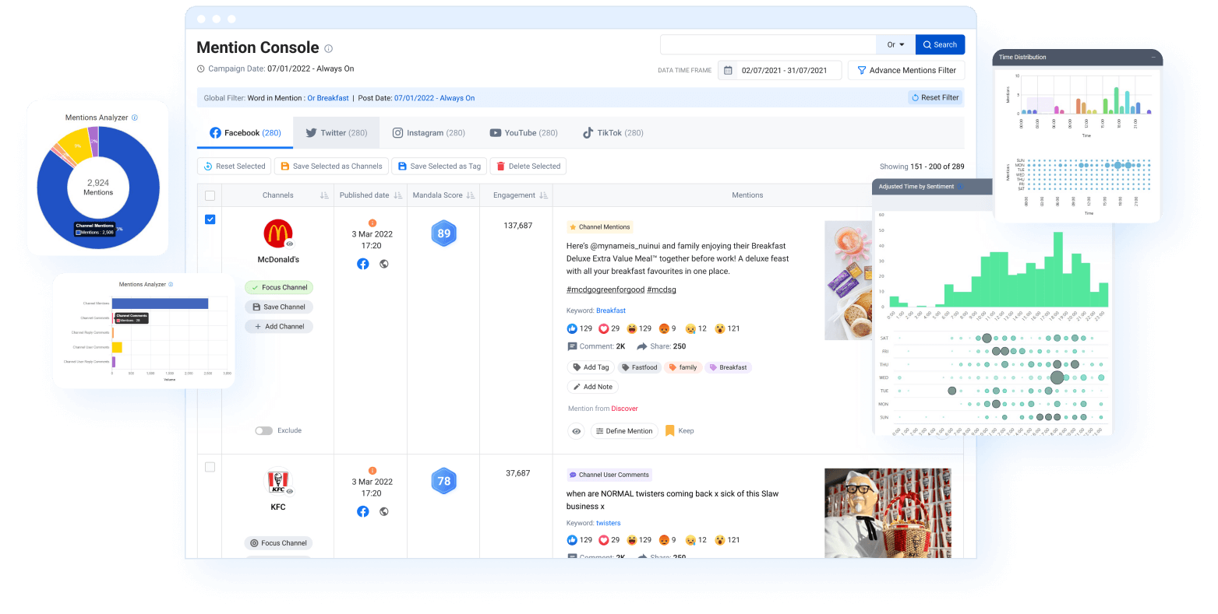Click the calendar icon by date range
The height and width of the screenshot is (614, 1218).
coord(728,70)
